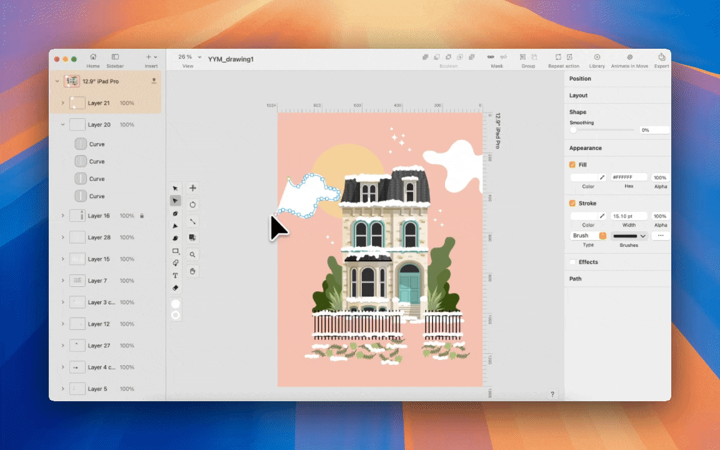Select the Zoom magnifier tool

pyautogui.click(x=193, y=255)
